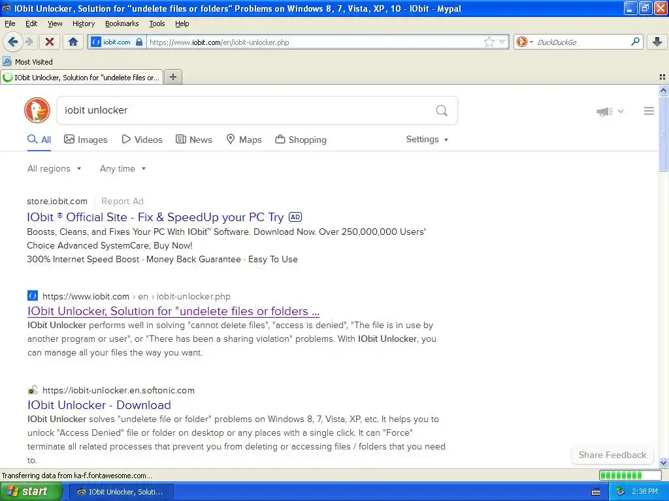Screen dimensions: 669x501
Task: Click the system tray keyboard icon
Action: 596,492
